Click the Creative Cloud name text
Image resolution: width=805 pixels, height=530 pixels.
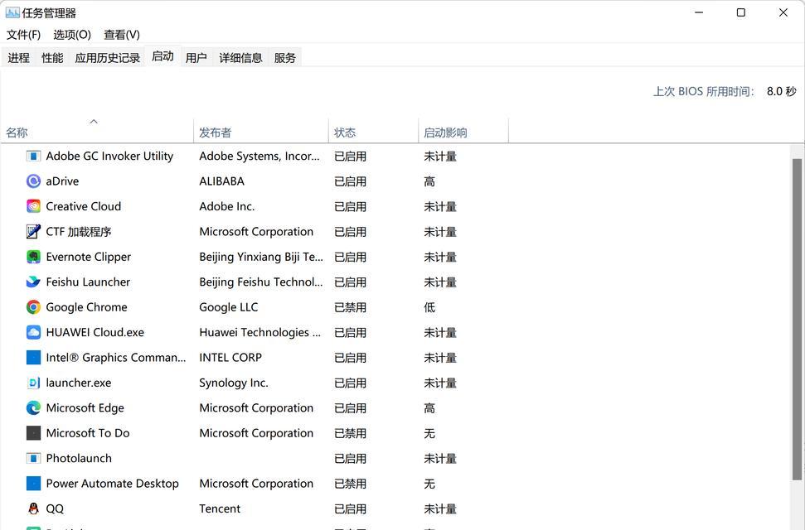click(83, 206)
